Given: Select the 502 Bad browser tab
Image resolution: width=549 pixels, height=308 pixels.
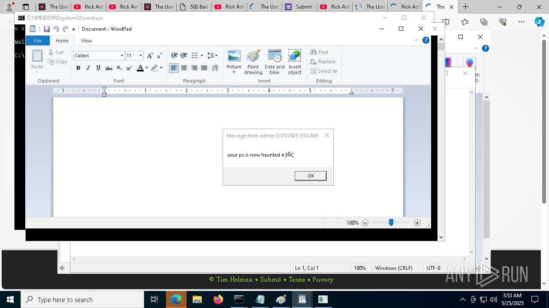Looking at the screenshot, I should click(x=194, y=7).
